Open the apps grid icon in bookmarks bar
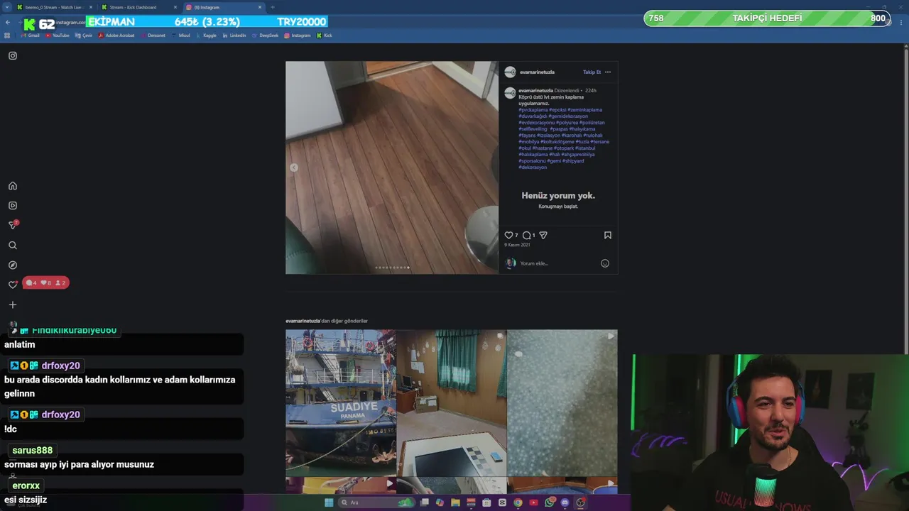 7,35
